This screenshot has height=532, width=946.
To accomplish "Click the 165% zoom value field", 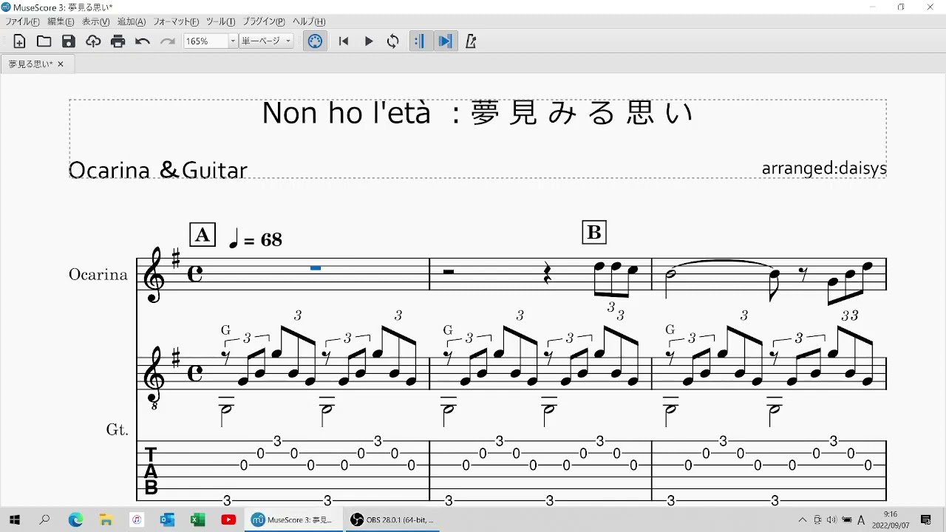I will [x=205, y=41].
